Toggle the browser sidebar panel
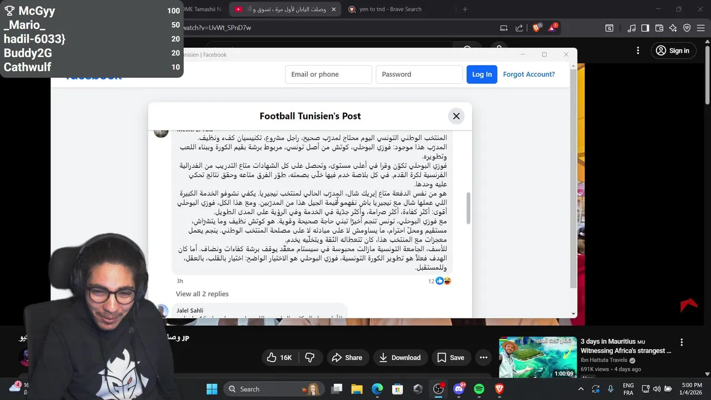 point(645,28)
